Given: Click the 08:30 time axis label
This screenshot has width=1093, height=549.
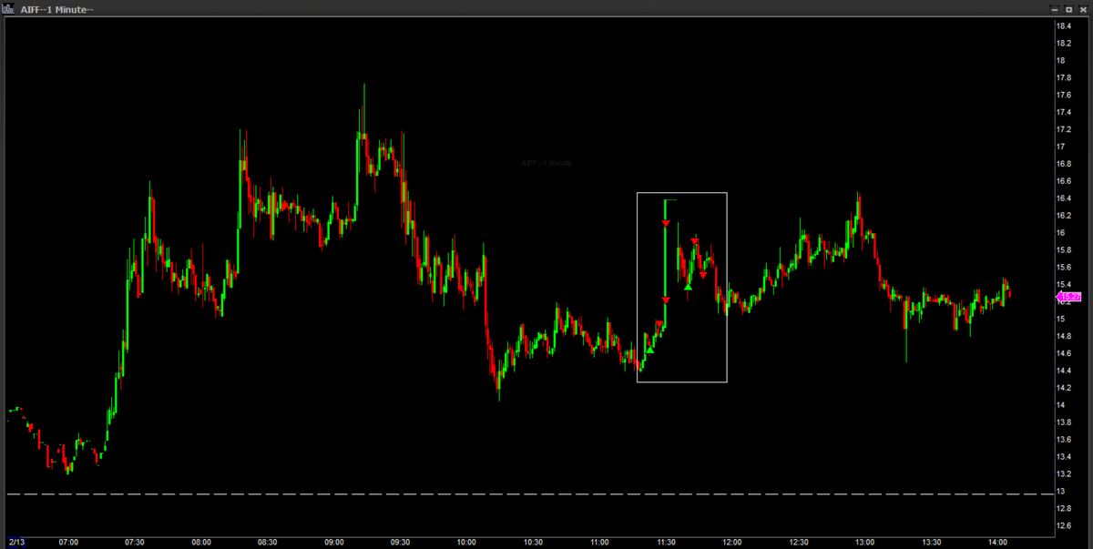Looking at the screenshot, I should [268, 542].
